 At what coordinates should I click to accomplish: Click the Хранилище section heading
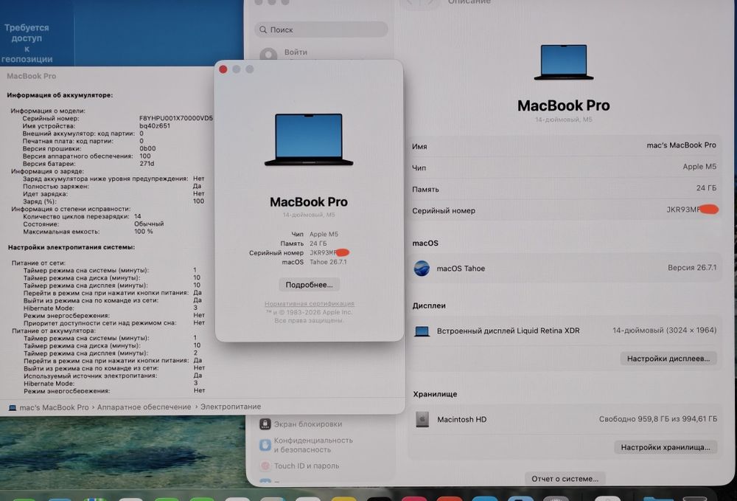(435, 394)
